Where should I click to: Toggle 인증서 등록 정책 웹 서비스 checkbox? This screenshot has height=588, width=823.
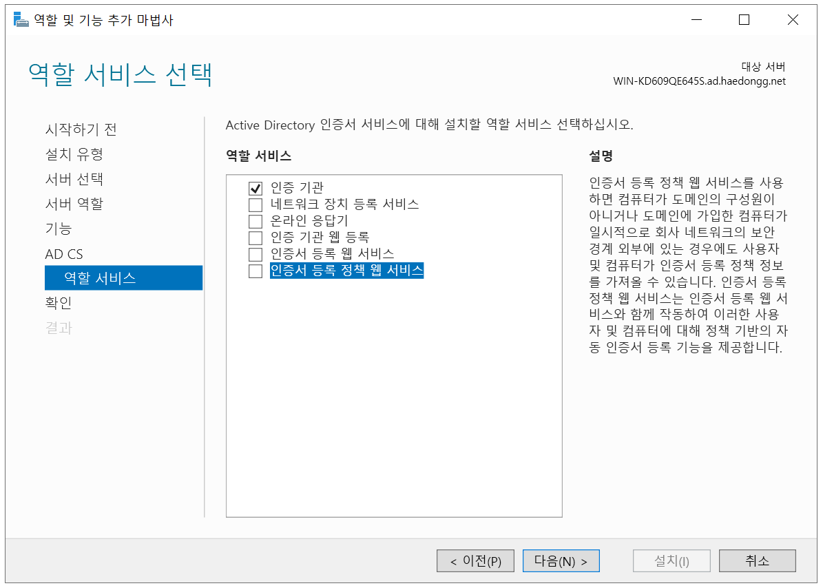coord(256,271)
